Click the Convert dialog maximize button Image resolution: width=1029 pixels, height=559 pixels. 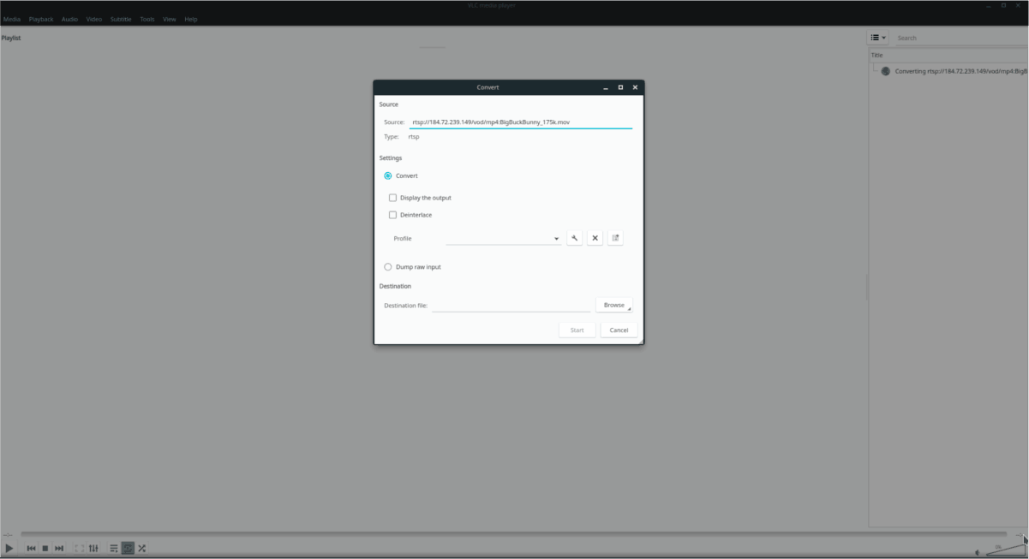pyautogui.click(x=620, y=87)
